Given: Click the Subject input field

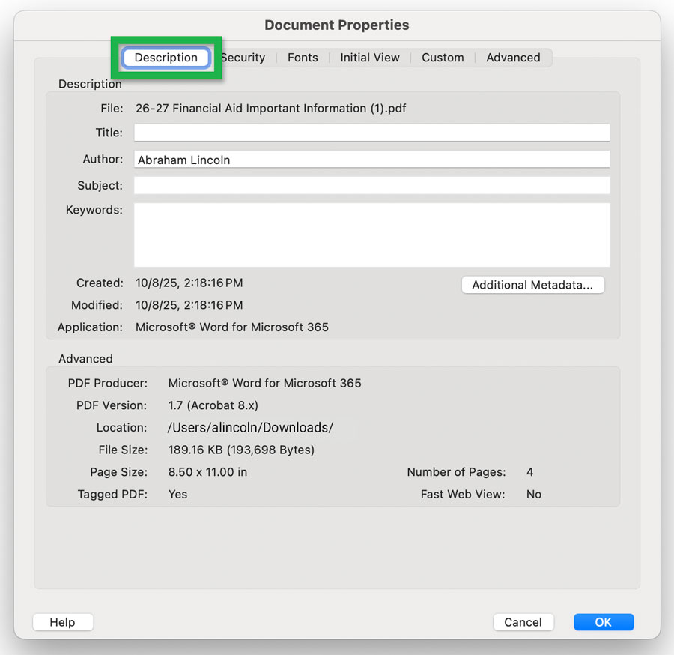Looking at the screenshot, I should pyautogui.click(x=371, y=185).
